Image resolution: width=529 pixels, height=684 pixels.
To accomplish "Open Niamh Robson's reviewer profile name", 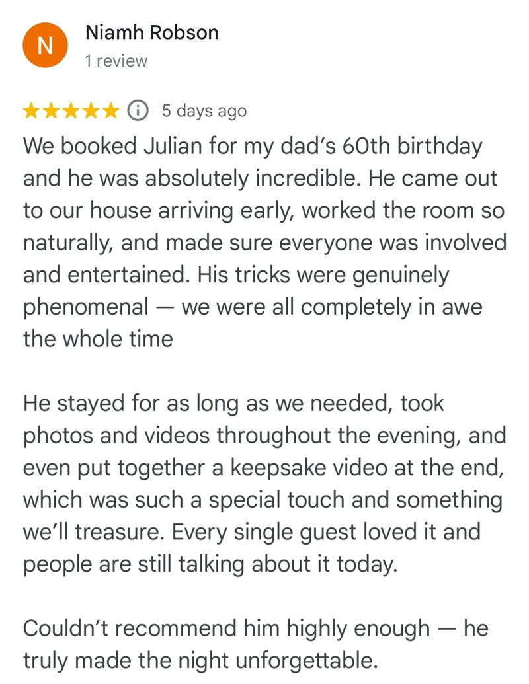I will pyautogui.click(x=151, y=32).
